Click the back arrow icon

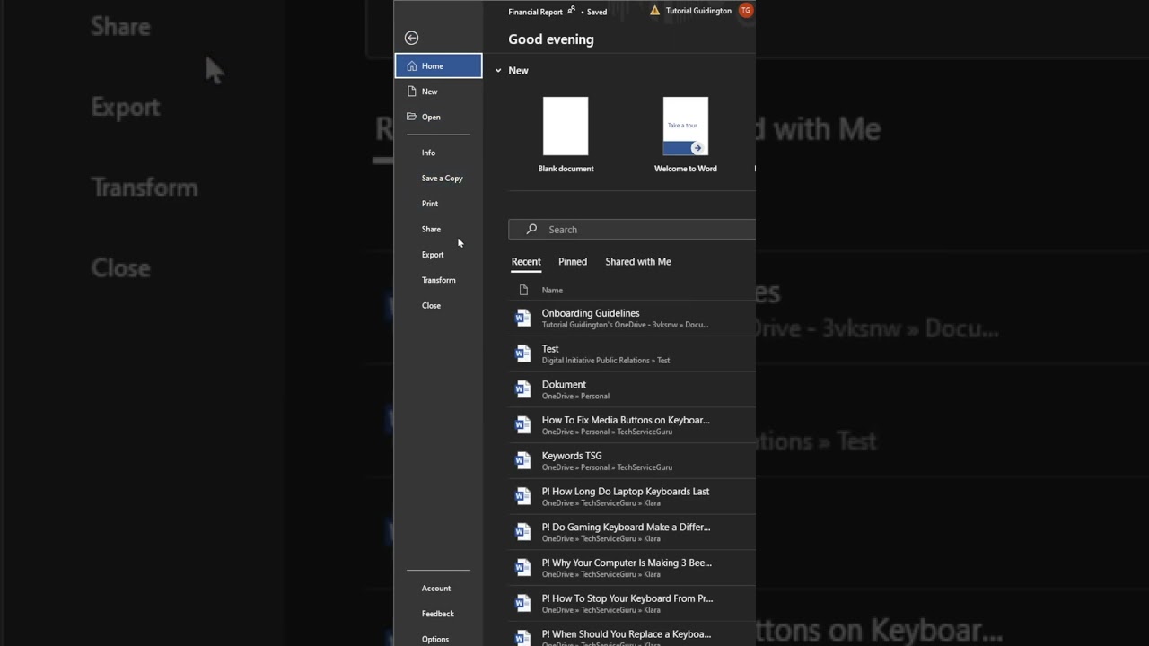(x=411, y=38)
